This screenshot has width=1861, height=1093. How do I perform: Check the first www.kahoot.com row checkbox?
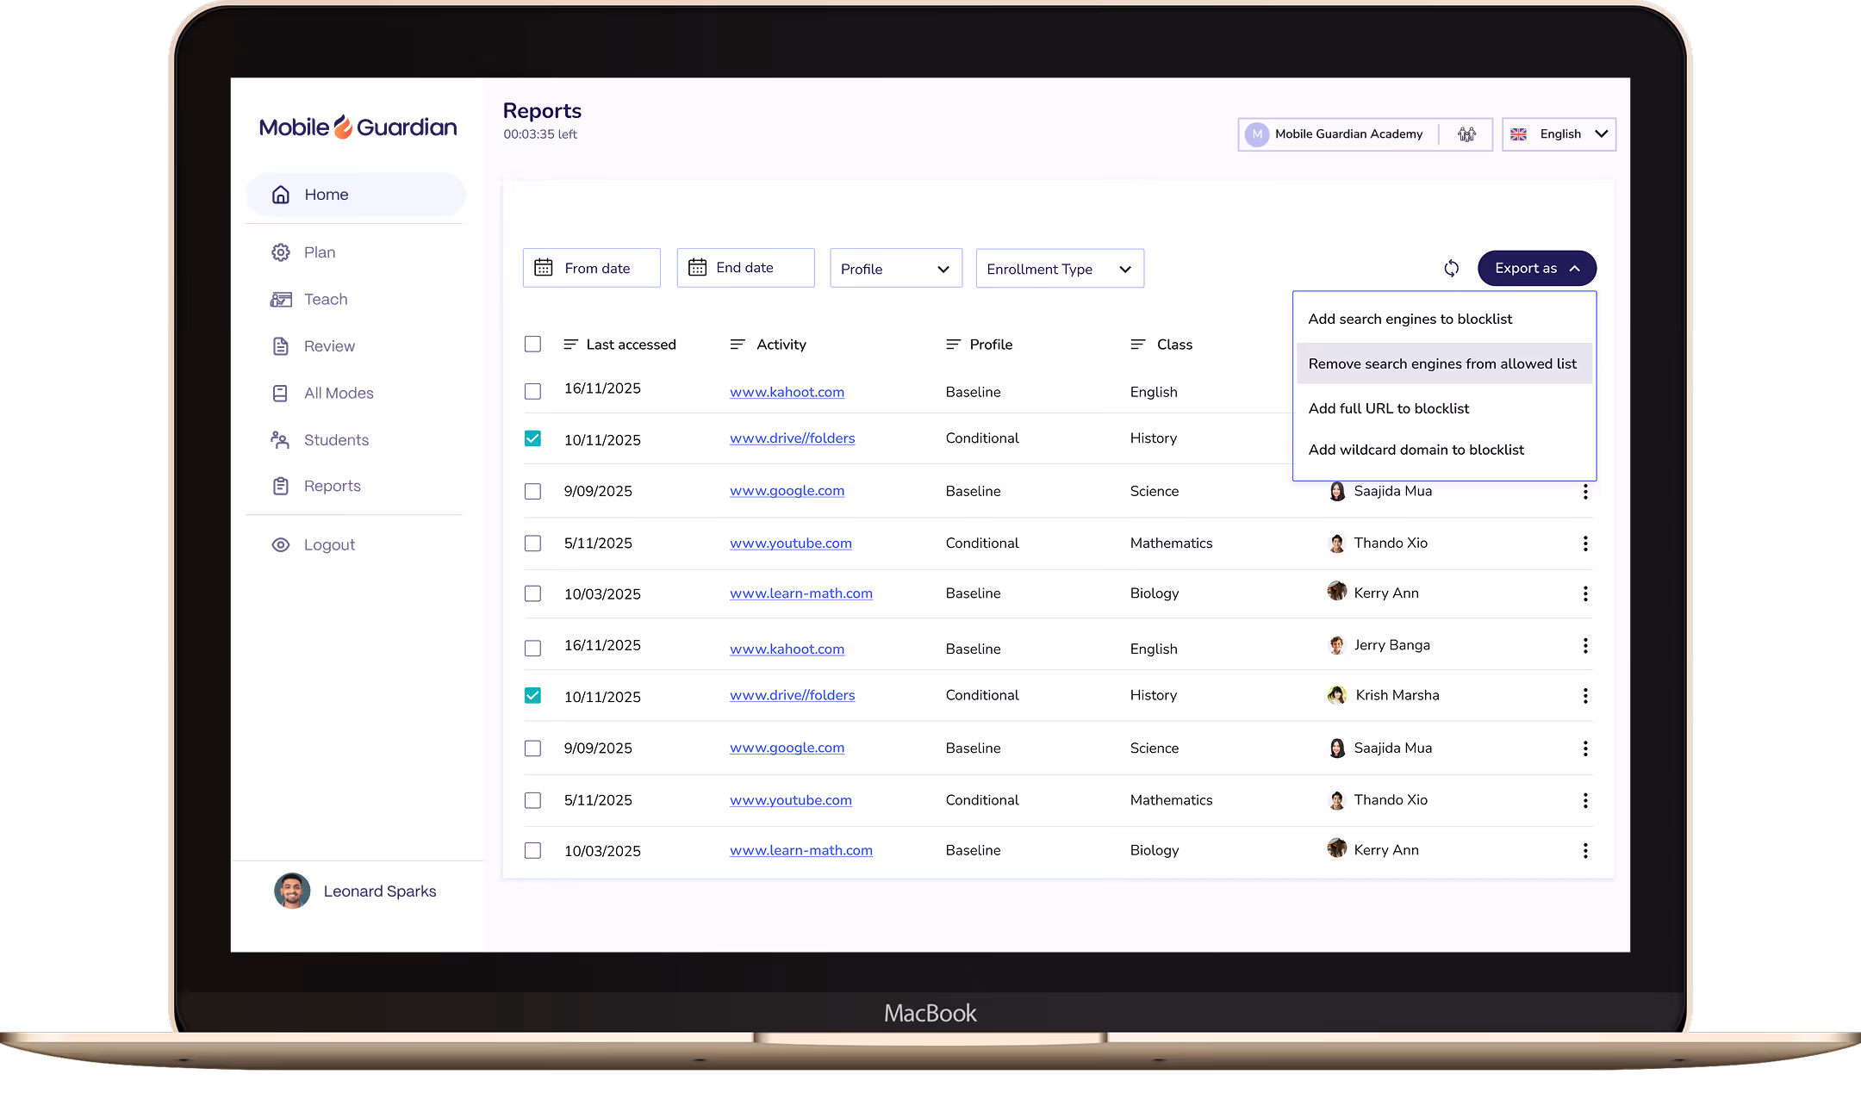532,392
